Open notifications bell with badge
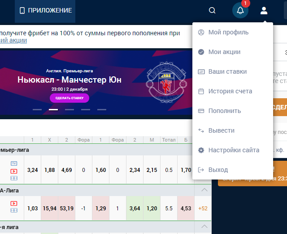Screen dimensions: 287x234 (x=240, y=10)
